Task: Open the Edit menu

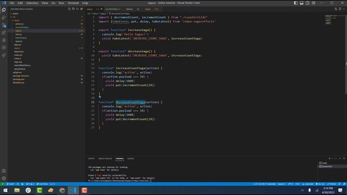Action: [x=20, y=3]
